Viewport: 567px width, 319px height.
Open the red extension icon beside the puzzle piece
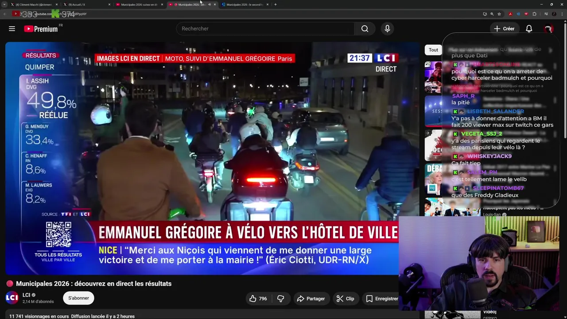526,14
